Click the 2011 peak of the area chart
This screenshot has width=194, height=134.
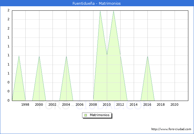114,11
